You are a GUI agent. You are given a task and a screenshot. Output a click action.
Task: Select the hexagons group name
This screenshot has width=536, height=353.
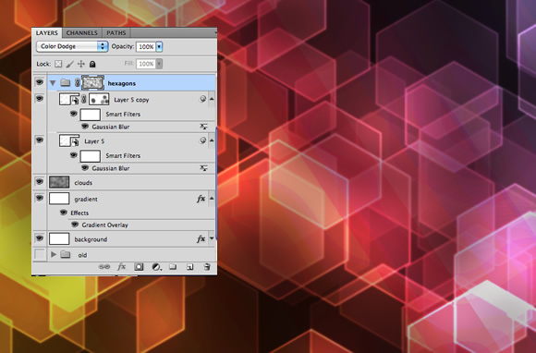(x=122, y=83)
